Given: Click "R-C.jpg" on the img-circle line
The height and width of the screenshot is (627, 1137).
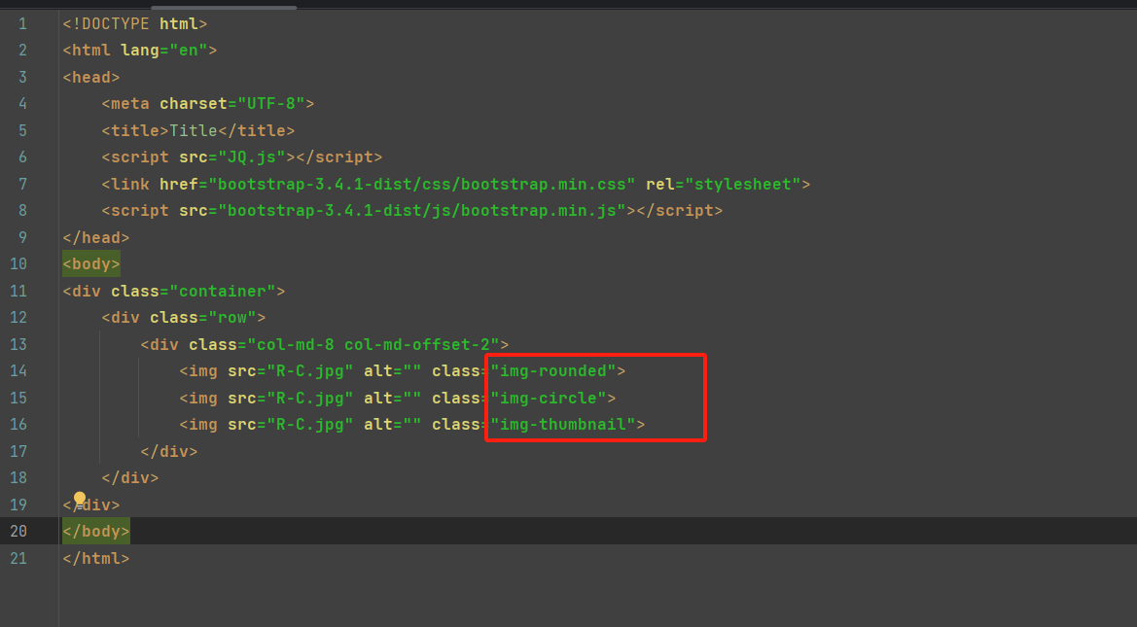Looking at the screenshot, I should pyautogui.click(x=310, y=398).
